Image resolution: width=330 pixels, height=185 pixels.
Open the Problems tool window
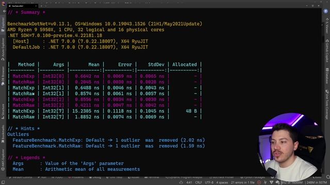pyautogui.click(x=76, y=177)
